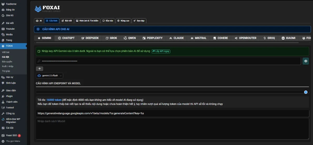Screen dimensions: 313x145
Task: Click the FOXAI sidebar icon
Action: pos(3,46)
